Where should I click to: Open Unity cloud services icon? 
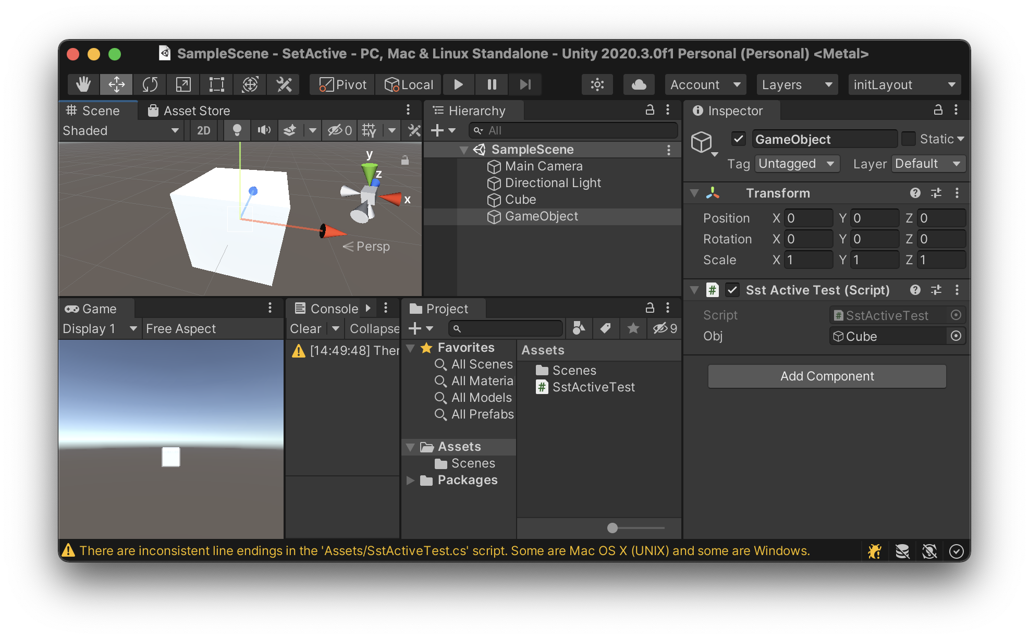point(638,84)
